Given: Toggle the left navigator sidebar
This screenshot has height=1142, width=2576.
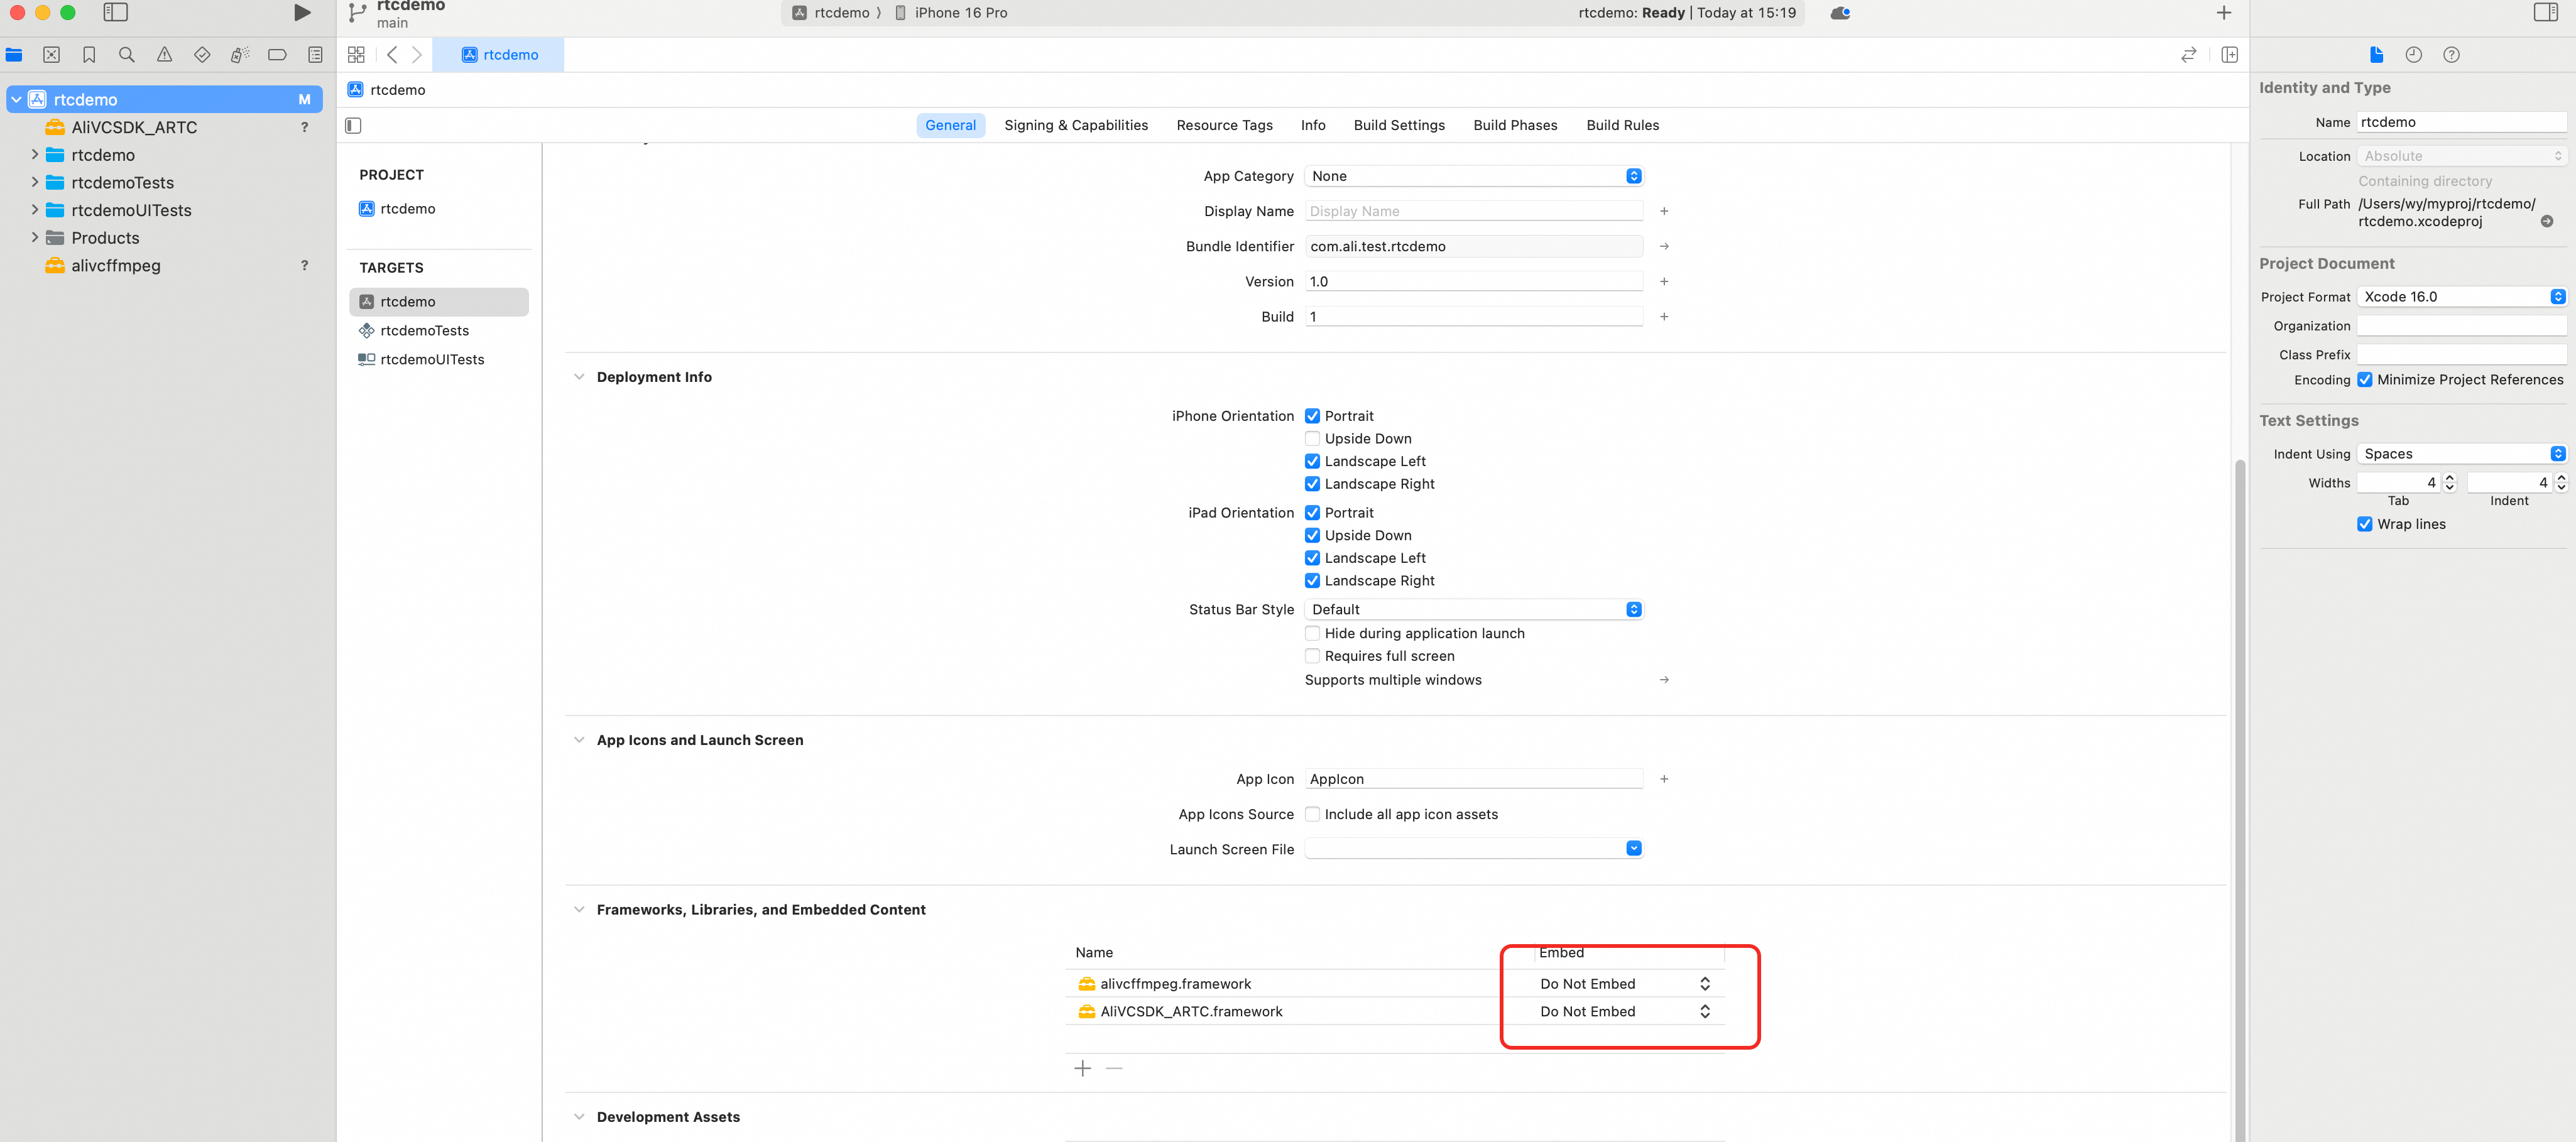Looking at the screenshot, I should point(116,13).
